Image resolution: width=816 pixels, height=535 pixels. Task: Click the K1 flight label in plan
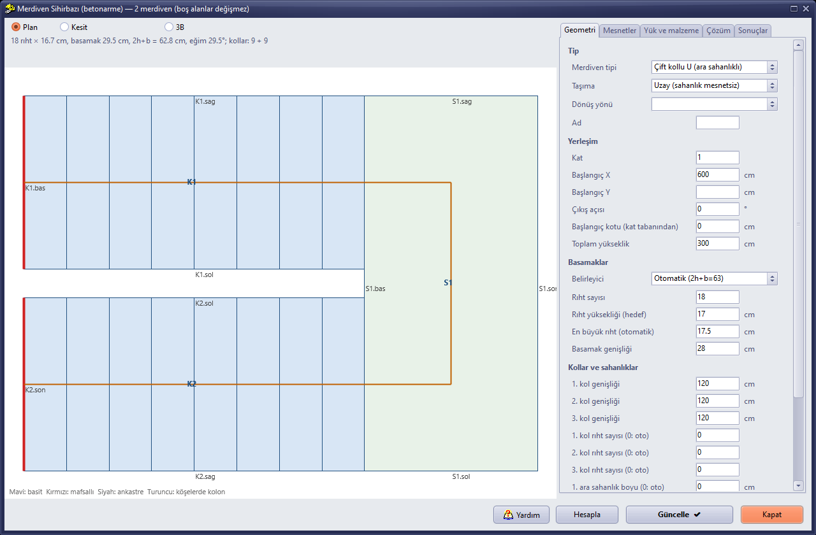(x=192, y=182)
